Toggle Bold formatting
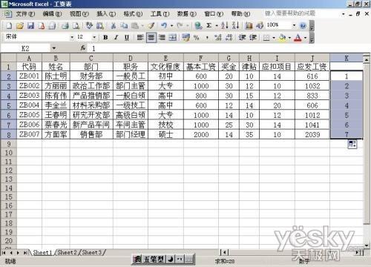The image size is (371, 267). 105,38
